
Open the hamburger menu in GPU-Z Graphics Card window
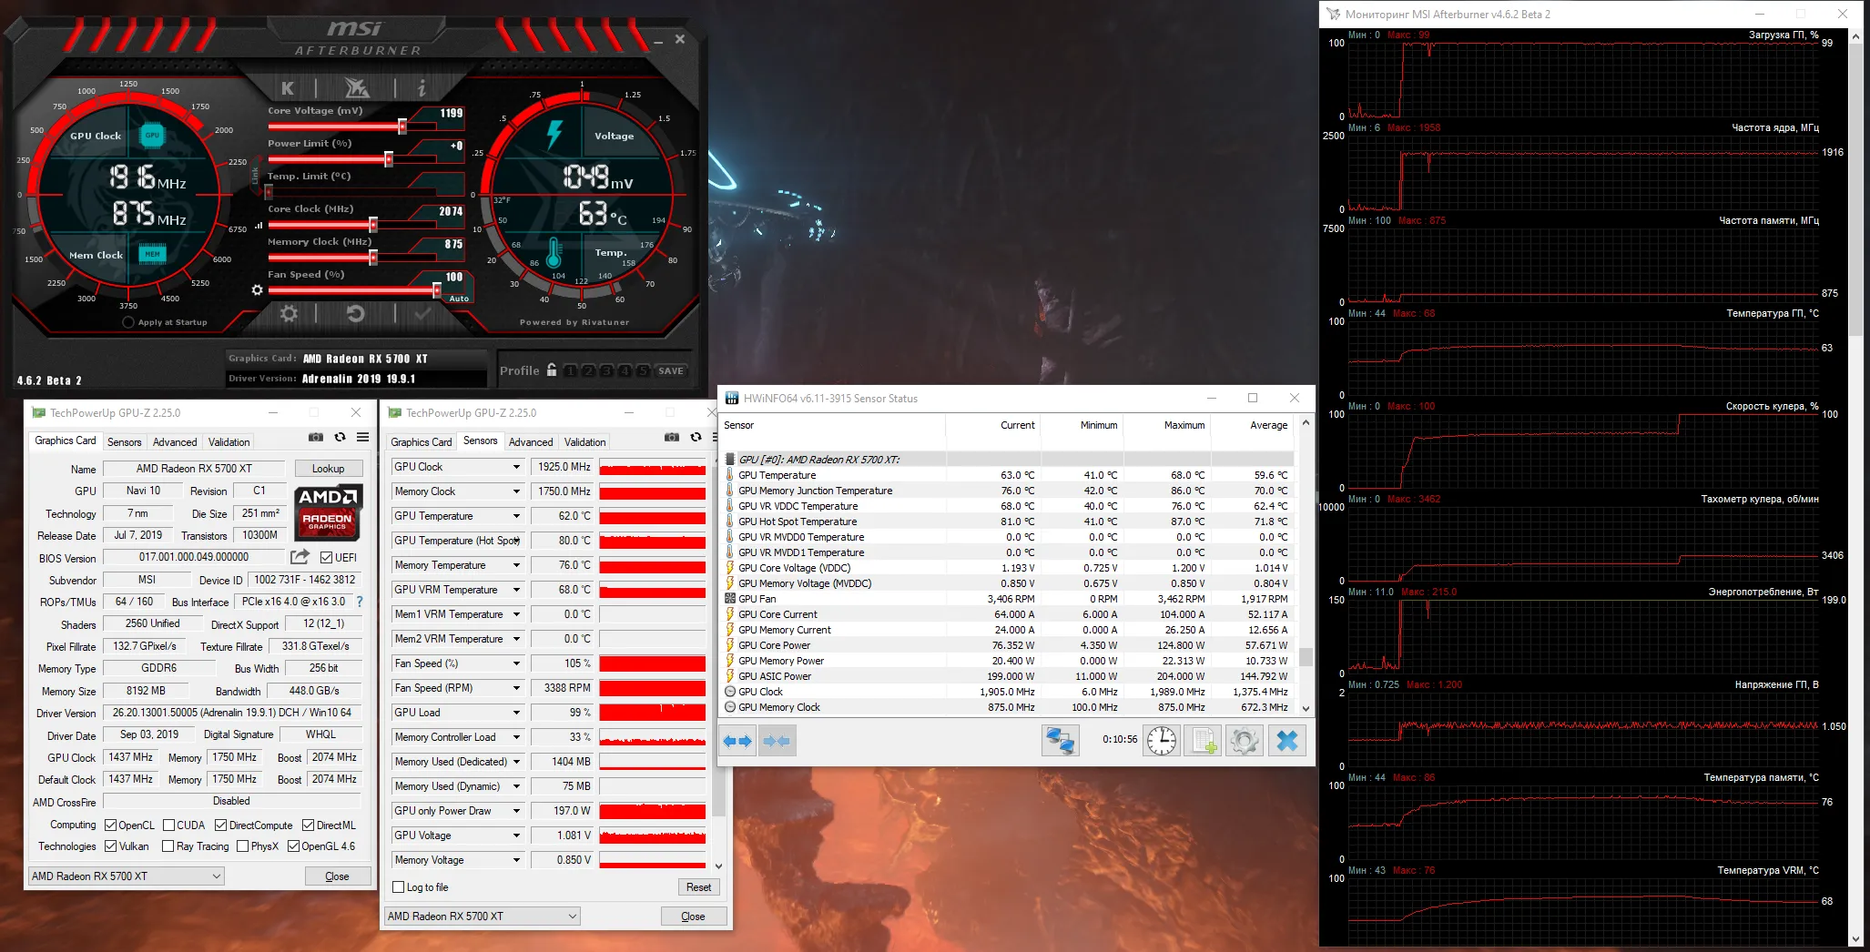[x=362, y=438]
